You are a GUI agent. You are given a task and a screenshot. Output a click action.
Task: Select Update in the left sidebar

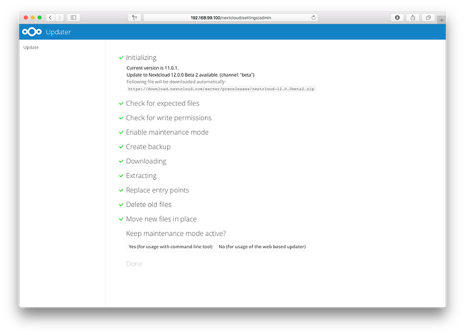(31, 47)
